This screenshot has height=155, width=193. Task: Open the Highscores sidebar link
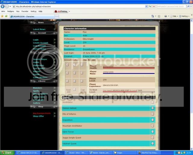[39, 65]
